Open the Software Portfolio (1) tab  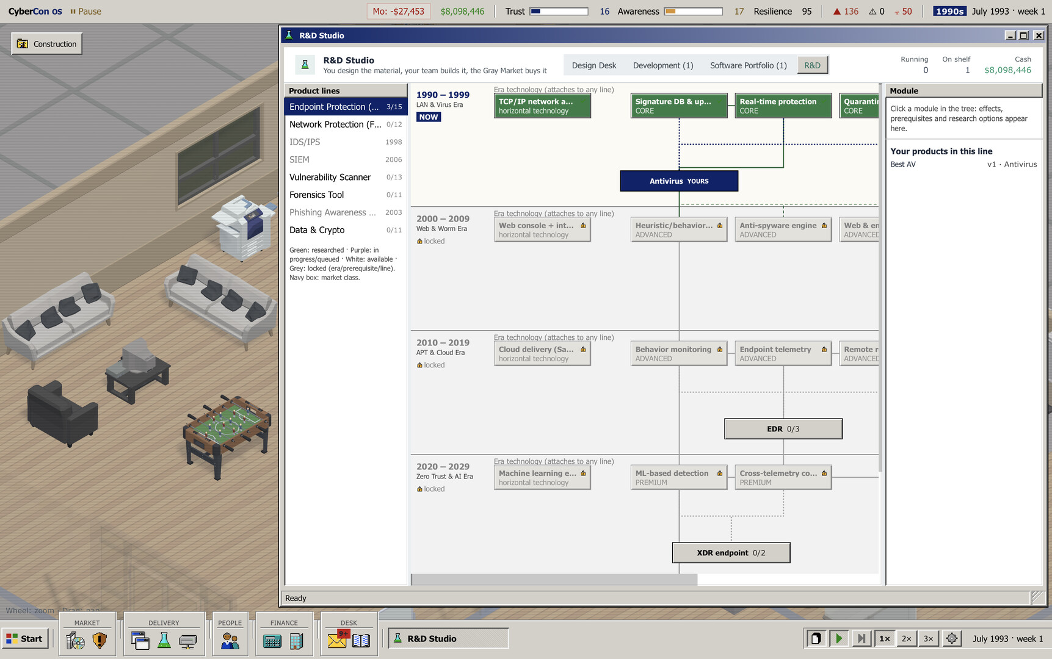point(749,65)
